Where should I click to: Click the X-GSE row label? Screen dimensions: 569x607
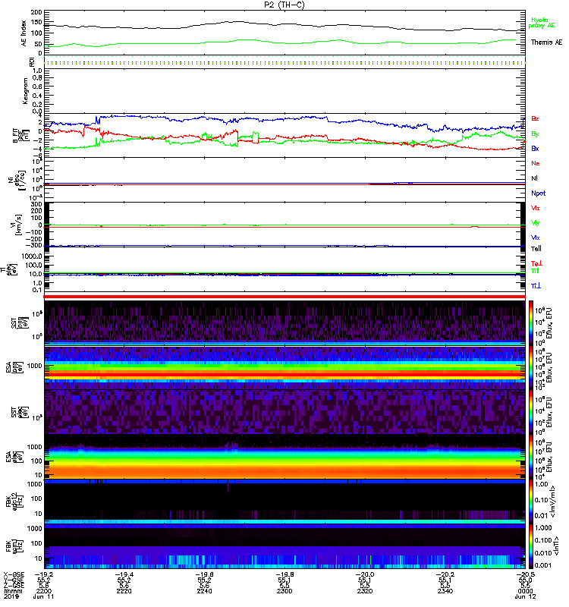point(14,575)
